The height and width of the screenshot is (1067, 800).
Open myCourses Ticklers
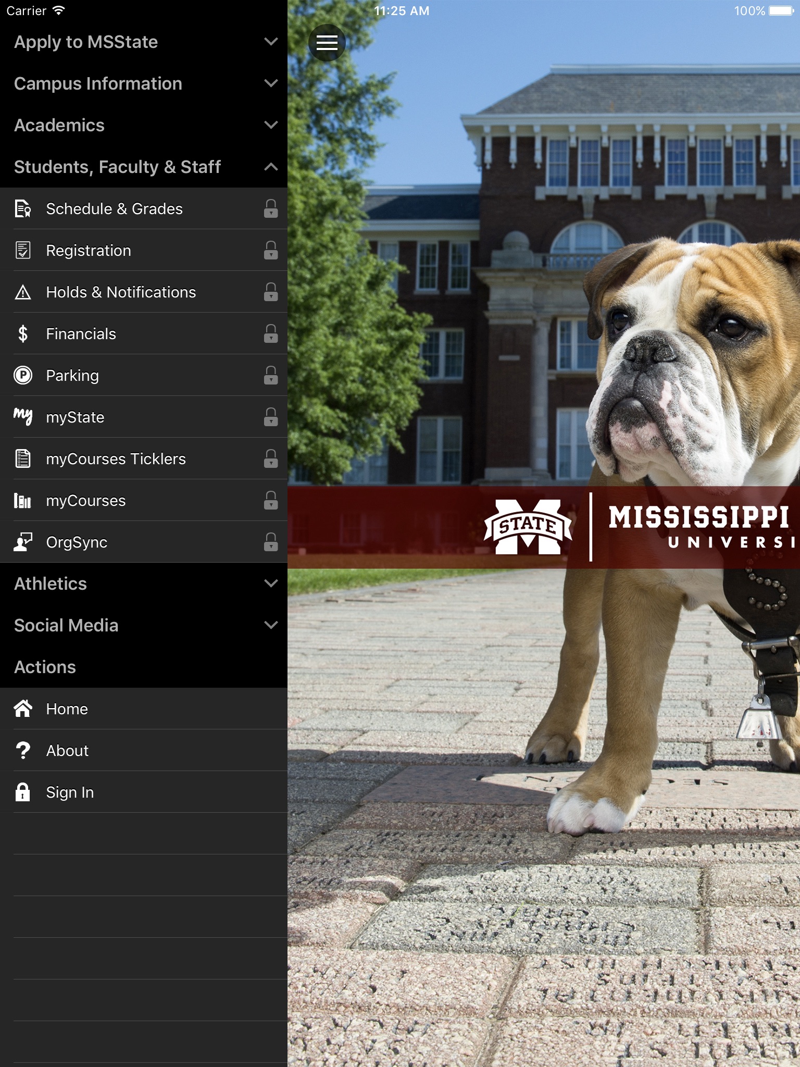144,458
